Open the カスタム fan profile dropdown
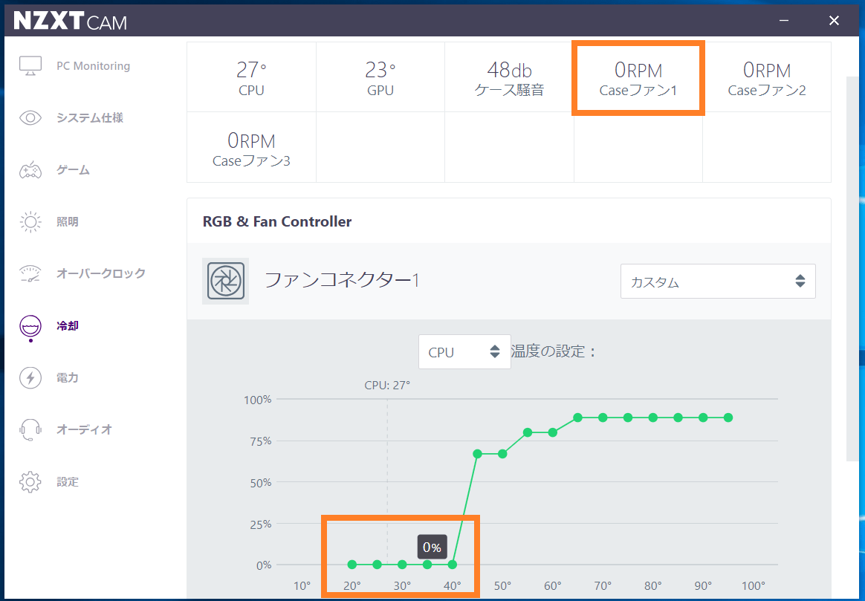This screenshot has height=601, width=865. click(718, 282)
